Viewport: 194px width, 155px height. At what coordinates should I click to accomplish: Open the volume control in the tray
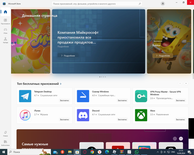pyautogui.click(x=165, y=152)
